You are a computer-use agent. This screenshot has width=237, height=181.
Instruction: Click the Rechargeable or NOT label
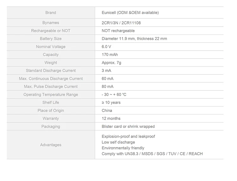pos(51,31)
